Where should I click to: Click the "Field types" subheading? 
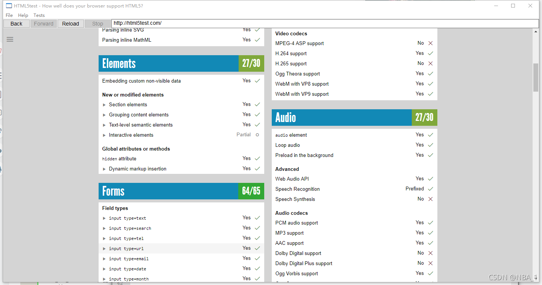pyautogui.click(x=115, y=208)
